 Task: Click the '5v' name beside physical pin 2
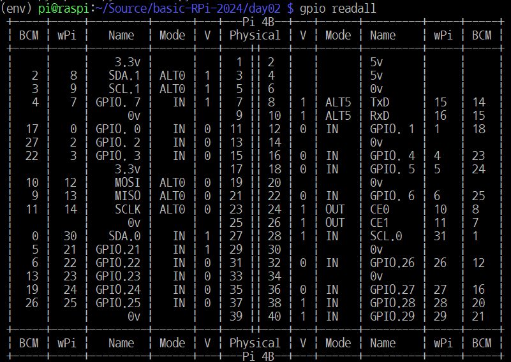pyautogui.click(x=376, y=62)
